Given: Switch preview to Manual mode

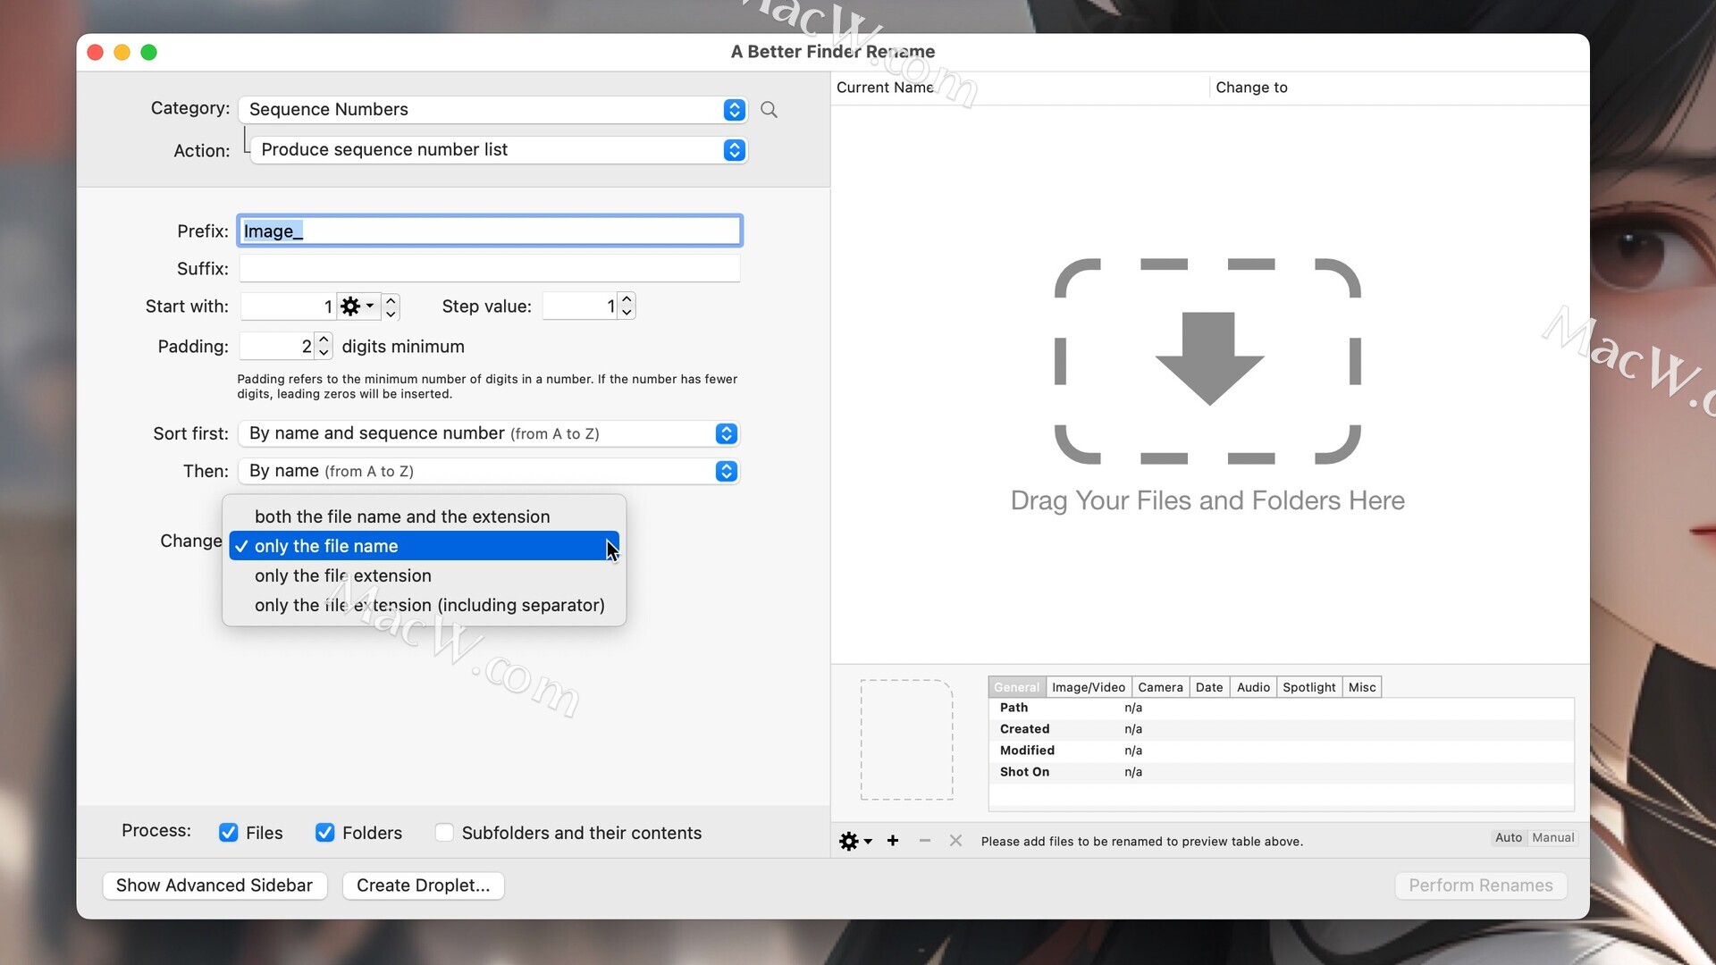Looking at the screenshot, I should 1552,837.
